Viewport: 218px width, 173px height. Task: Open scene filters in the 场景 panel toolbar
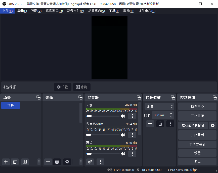coord(24,162)
